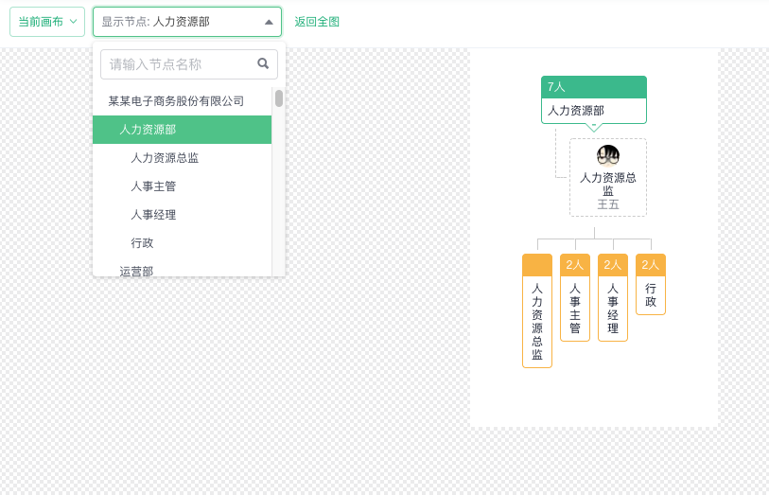Select the vertical 人力资源总监 orange node
769x495 pixels.
(x=537, y=310)
